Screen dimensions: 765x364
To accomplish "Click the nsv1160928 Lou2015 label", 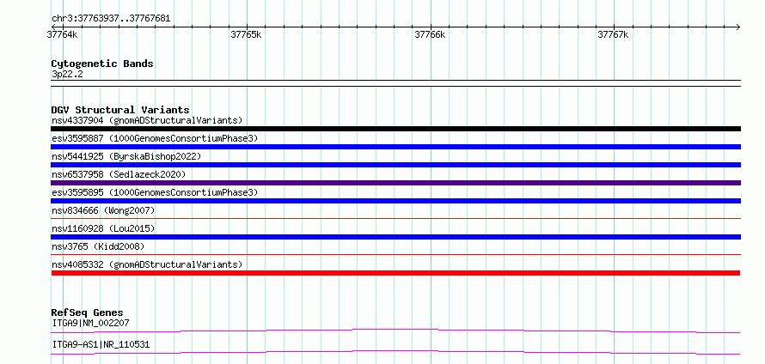I will pyautogui.click(x=103, y=228).
